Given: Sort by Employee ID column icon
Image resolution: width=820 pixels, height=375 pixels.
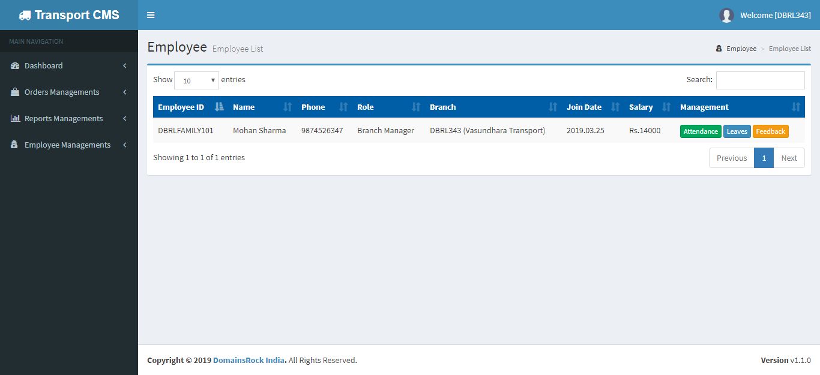Looking at the screenshot, I should click(x=219, y=107).
